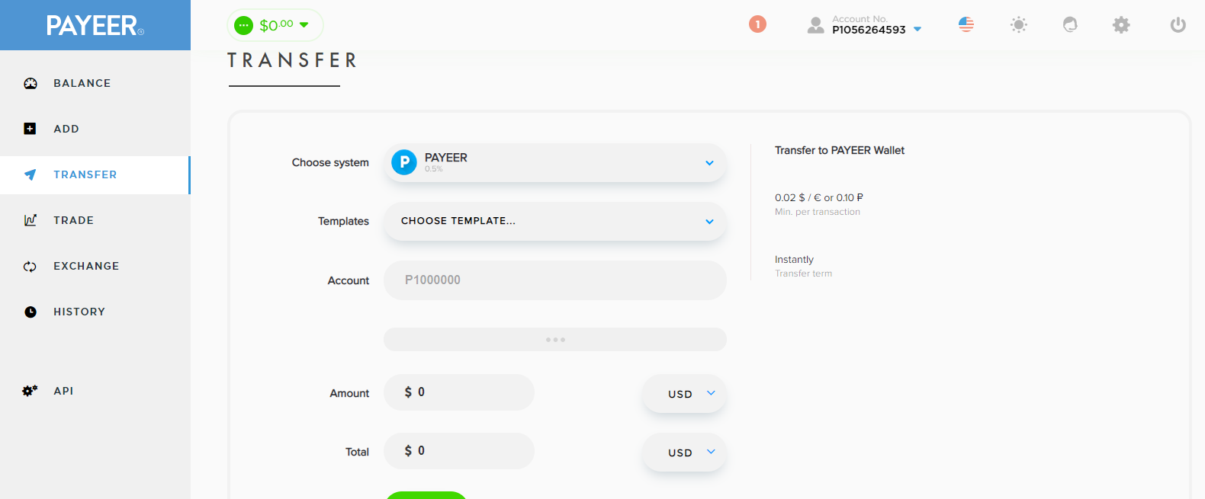Click the Exchange arrows icon
This screenshot has width=1205, height=499.
[30, 266]
